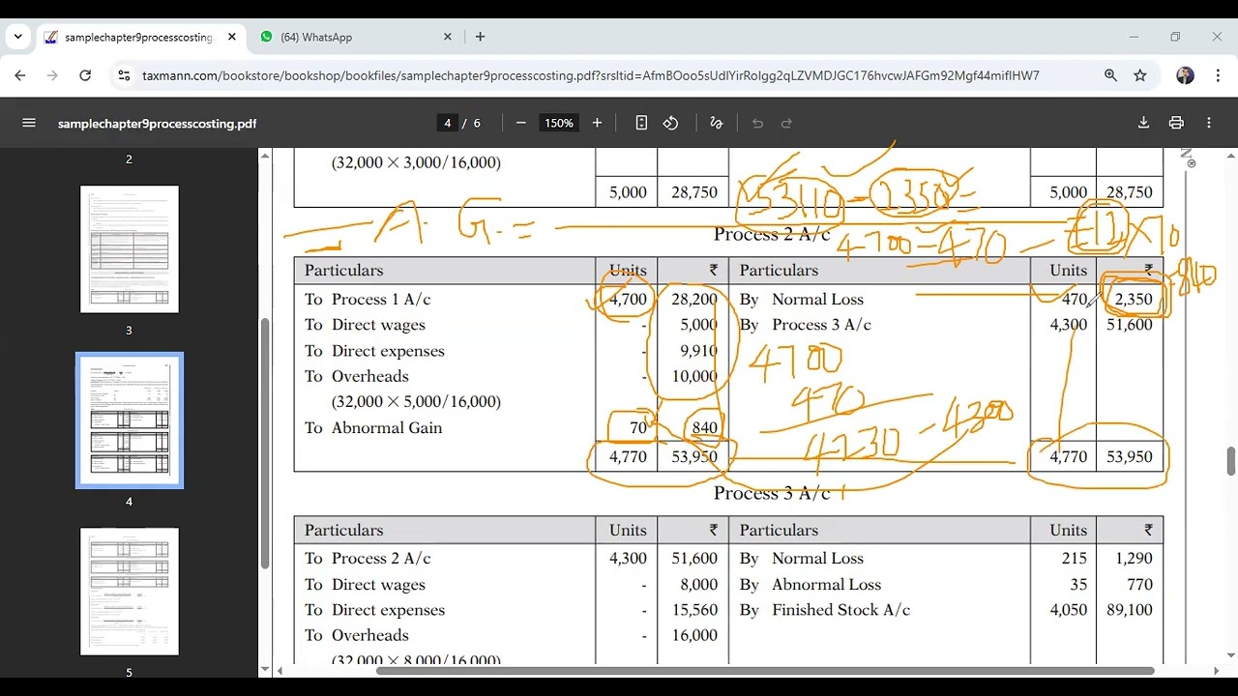Go back to previous page
1238x696 pixels.
20,75
